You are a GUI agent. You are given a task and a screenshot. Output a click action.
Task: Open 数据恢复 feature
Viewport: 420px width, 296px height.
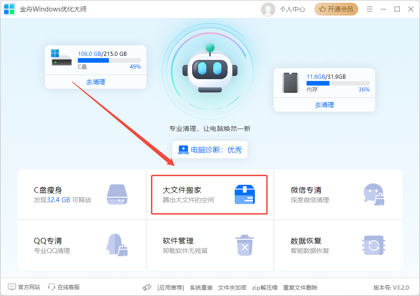(x=338, y=245)
